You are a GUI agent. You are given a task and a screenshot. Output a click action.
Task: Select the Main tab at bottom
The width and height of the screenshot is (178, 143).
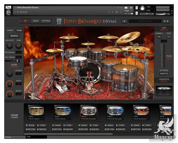[x=36, y=137]
